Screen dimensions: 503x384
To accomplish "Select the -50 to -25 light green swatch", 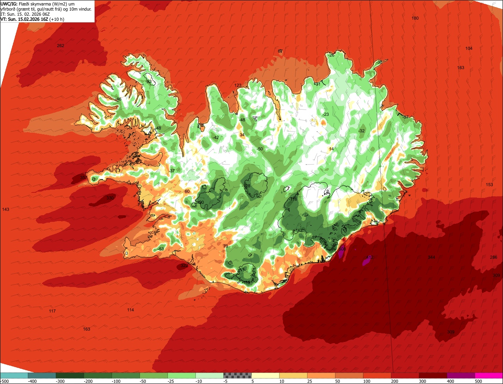I will pyautogui.click(x=154, y=375).
